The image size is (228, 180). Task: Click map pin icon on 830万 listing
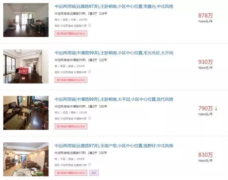pyautogui.click(x=90, y=165)
